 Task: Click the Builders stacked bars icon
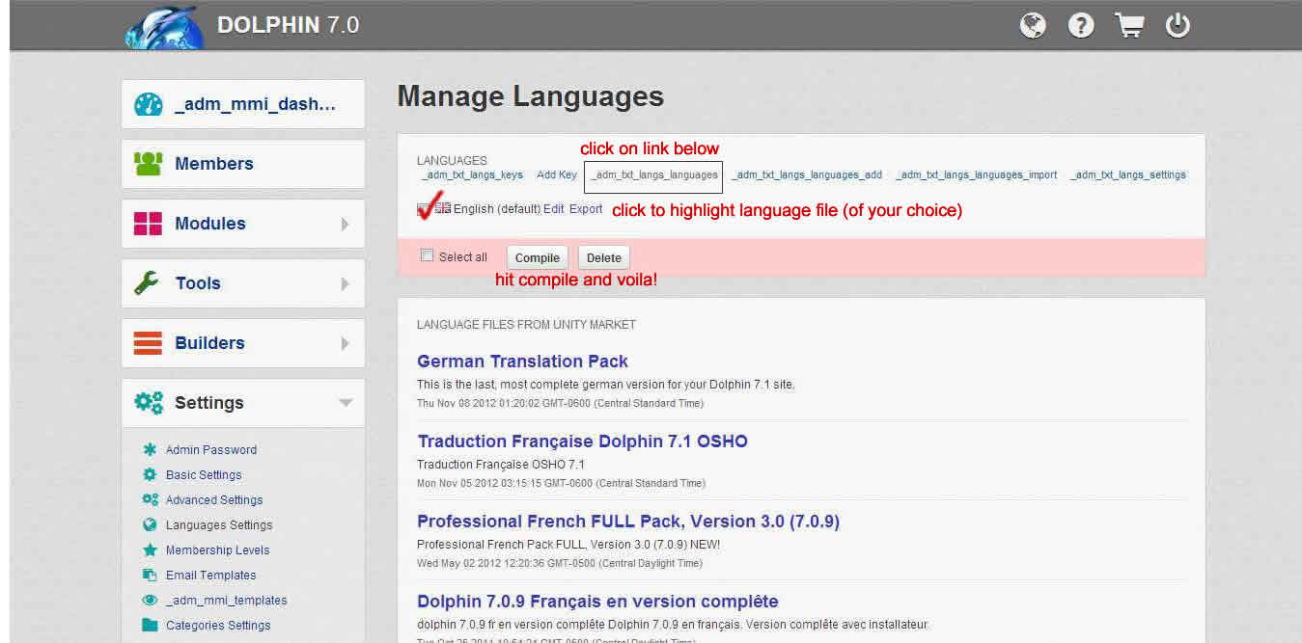point(148,343)
